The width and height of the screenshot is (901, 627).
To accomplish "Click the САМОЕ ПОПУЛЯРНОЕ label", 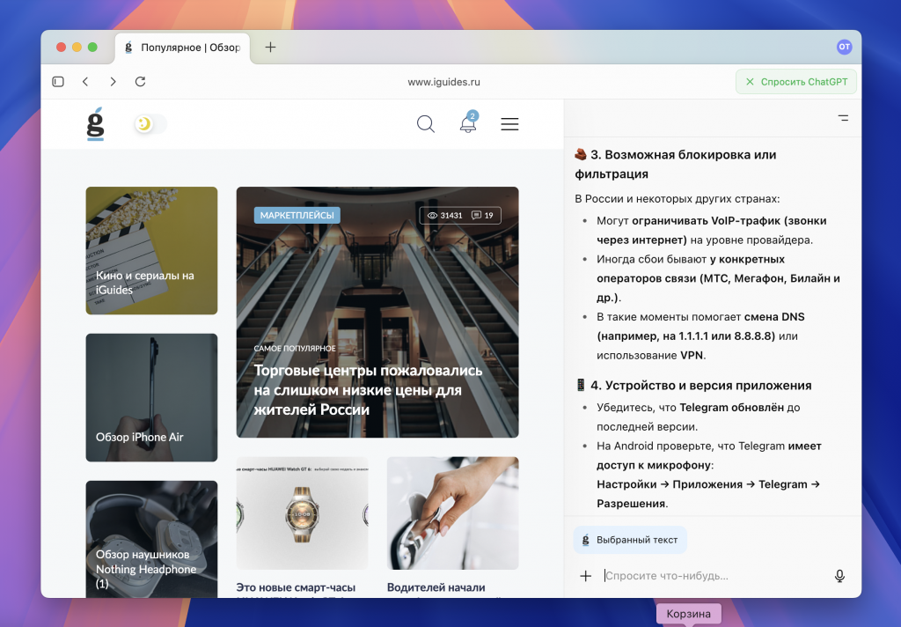I will [x=295, y=348].
